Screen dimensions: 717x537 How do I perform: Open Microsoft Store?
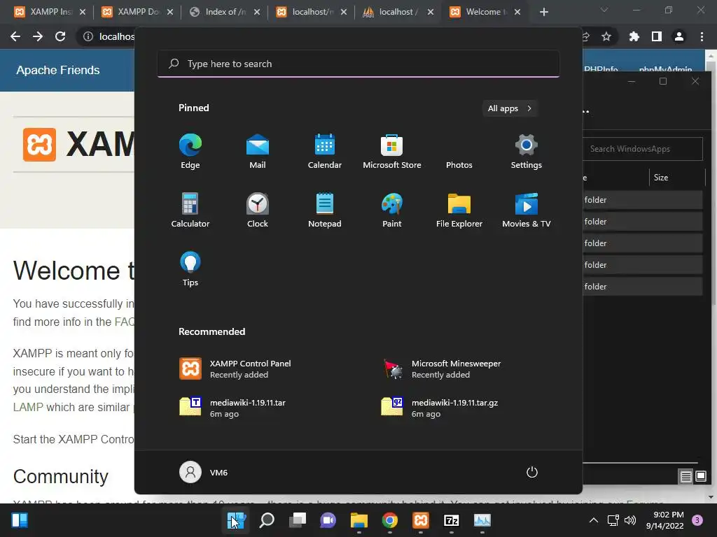coord(392,152)
